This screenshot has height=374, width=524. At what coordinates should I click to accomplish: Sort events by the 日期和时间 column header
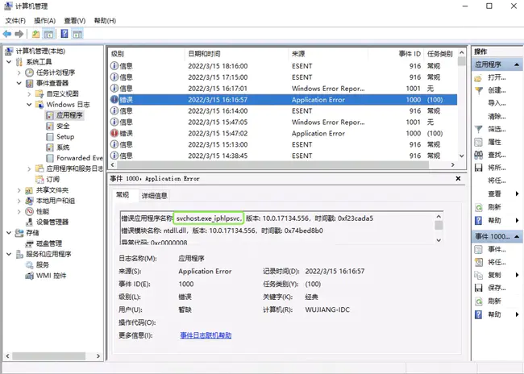pyautogui.click(x=236, y=53)
